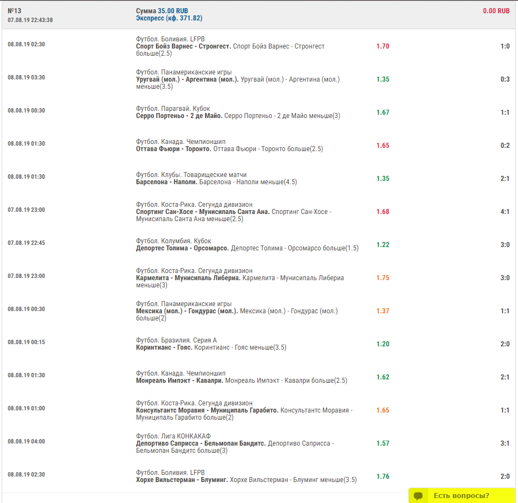Click the chat bubble icon in yellow widget
This screenshot has height=503, width=518.
pyautogui.click(x=418, y=496)
